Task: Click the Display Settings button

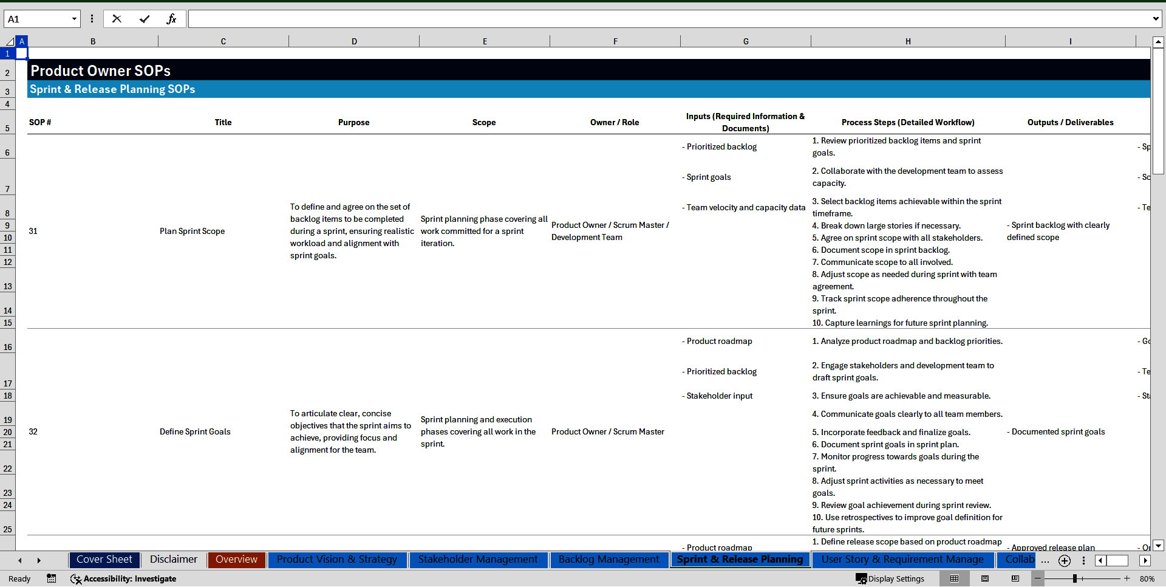Action: [x=890, y=578]
